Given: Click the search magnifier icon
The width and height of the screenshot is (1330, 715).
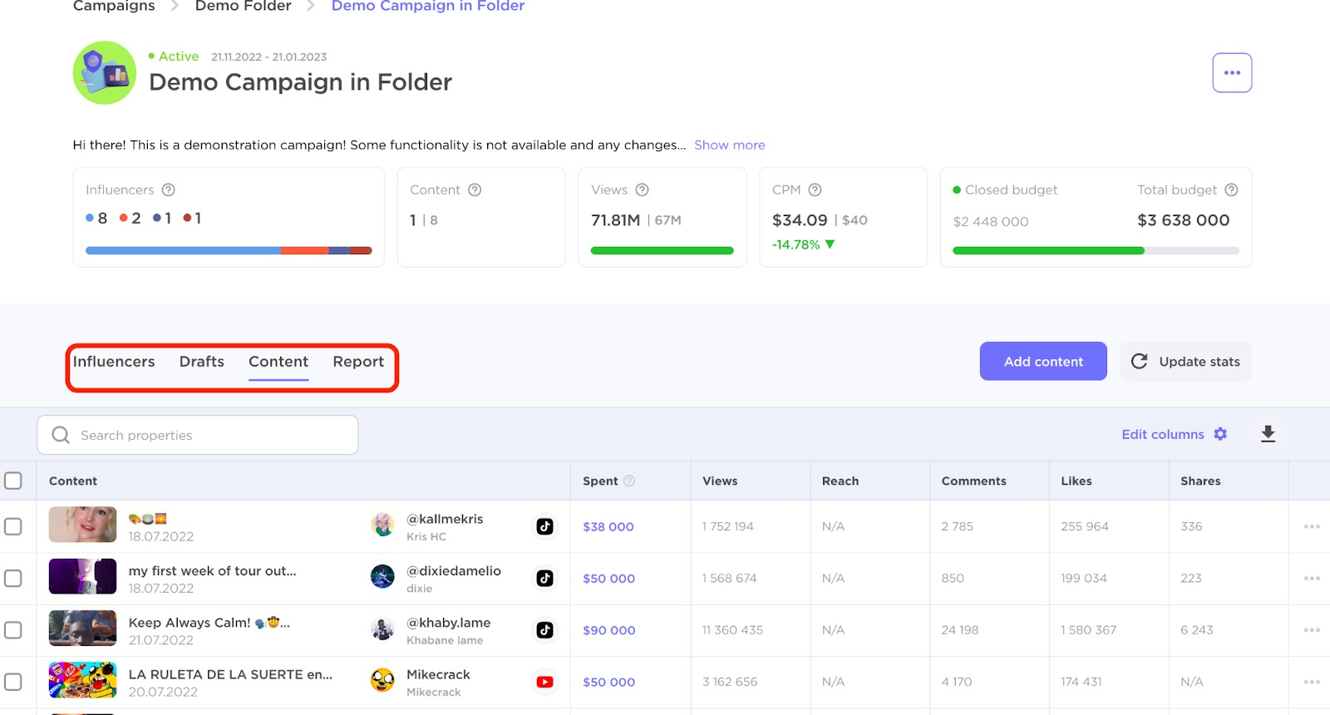Looking at the screenshot, I should click(x=61, y=435).
